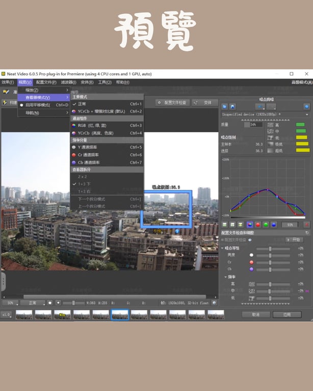Click the horizontal scrollbar under the preview

coord(115,297)
